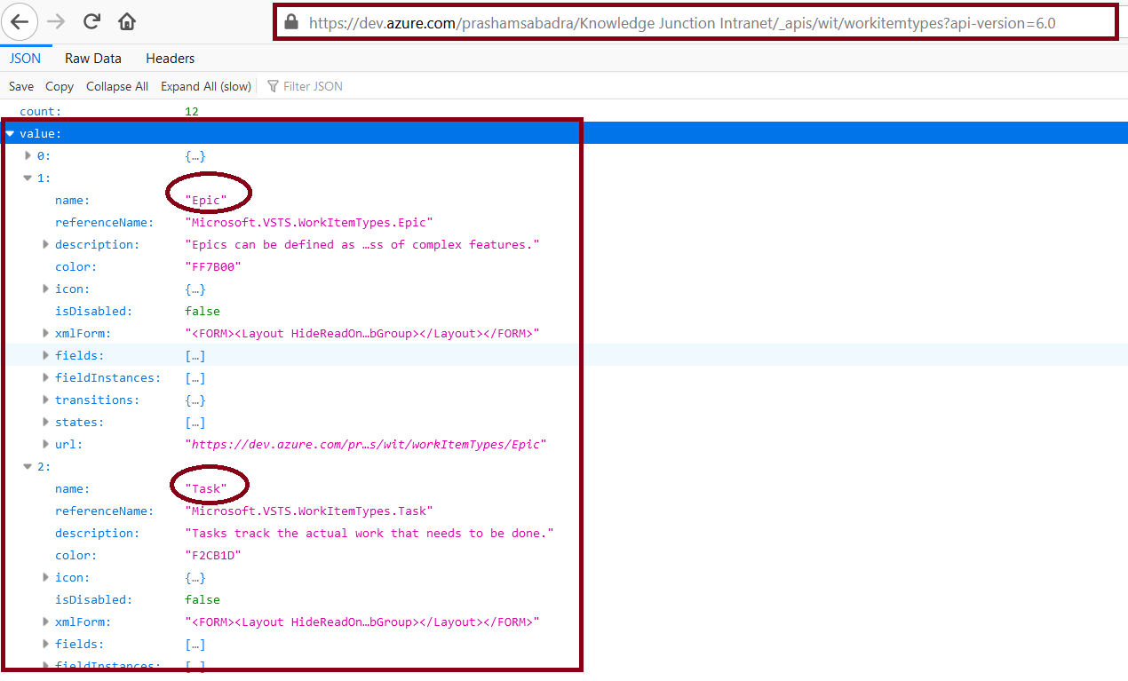Image resolution: width=1128 pixels, height=681 pixels.
Task: Open the workItemTypes/Epic url link
Action: tap(366, 444)
